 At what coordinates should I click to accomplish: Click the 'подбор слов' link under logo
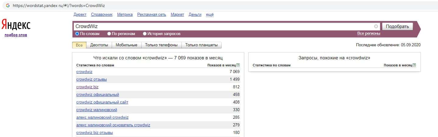[x=16, y=35]
